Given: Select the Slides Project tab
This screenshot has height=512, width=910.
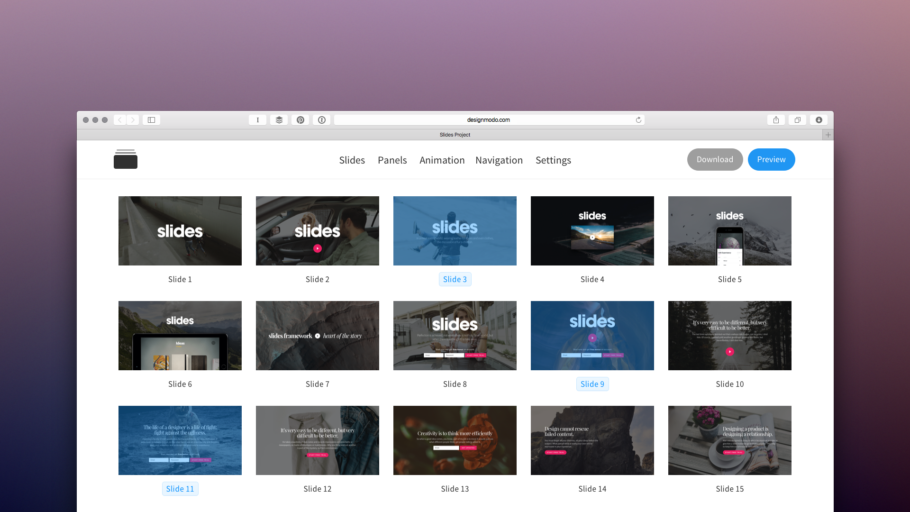Looking at the screenshot, I should [x=455, y=135].
